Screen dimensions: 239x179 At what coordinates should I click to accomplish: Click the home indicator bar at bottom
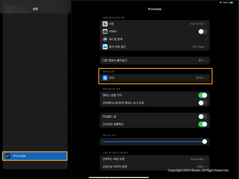[x=118, y=177]
